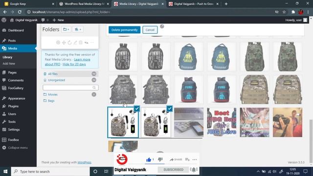Click the sort folders icon in folder toolbar
The image size is (313, 176).
86,43
